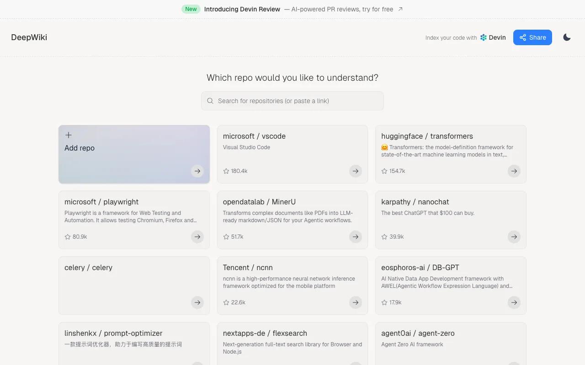Open the microsoft / playwright title
The height and width of the screenshot is (365, 585).
[101, 202]
